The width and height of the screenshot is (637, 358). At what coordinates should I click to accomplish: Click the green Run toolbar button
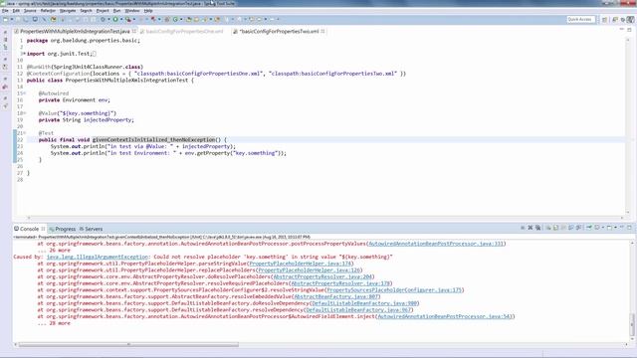click(115, 19)
